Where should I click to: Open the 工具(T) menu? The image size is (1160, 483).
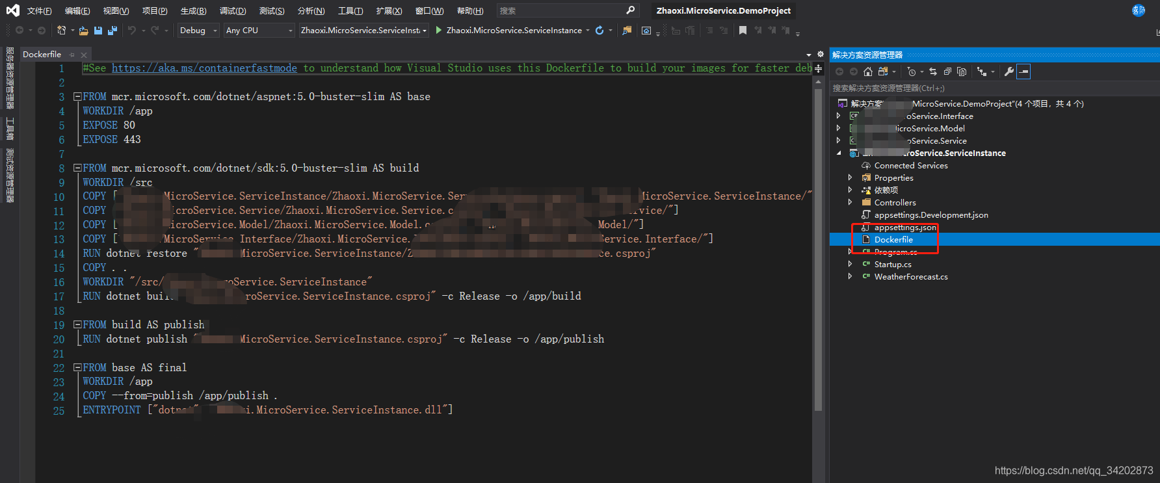tap(350, 11)
